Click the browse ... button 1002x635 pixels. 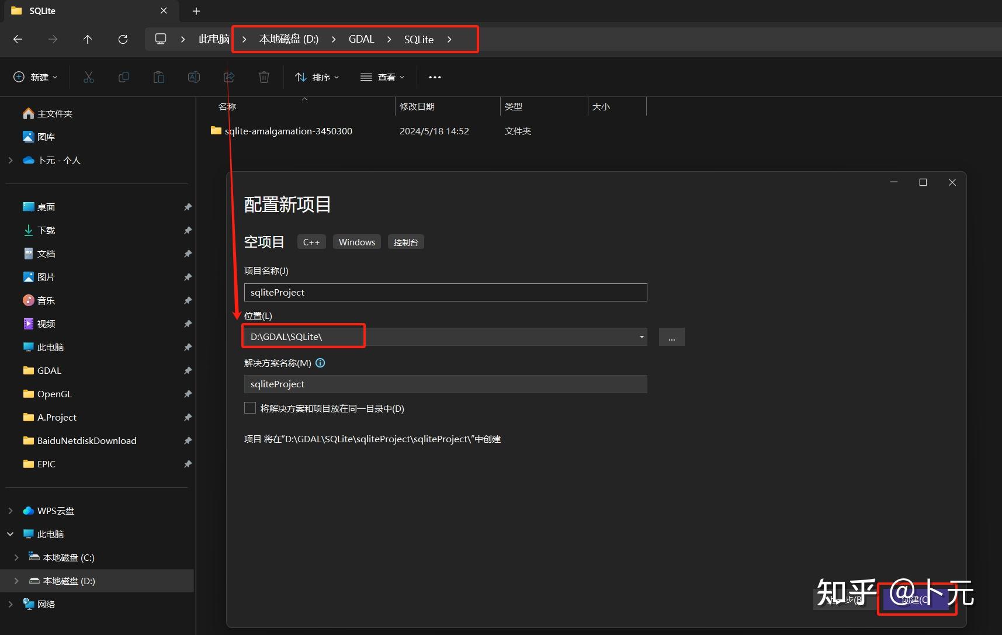click(672, 337)
